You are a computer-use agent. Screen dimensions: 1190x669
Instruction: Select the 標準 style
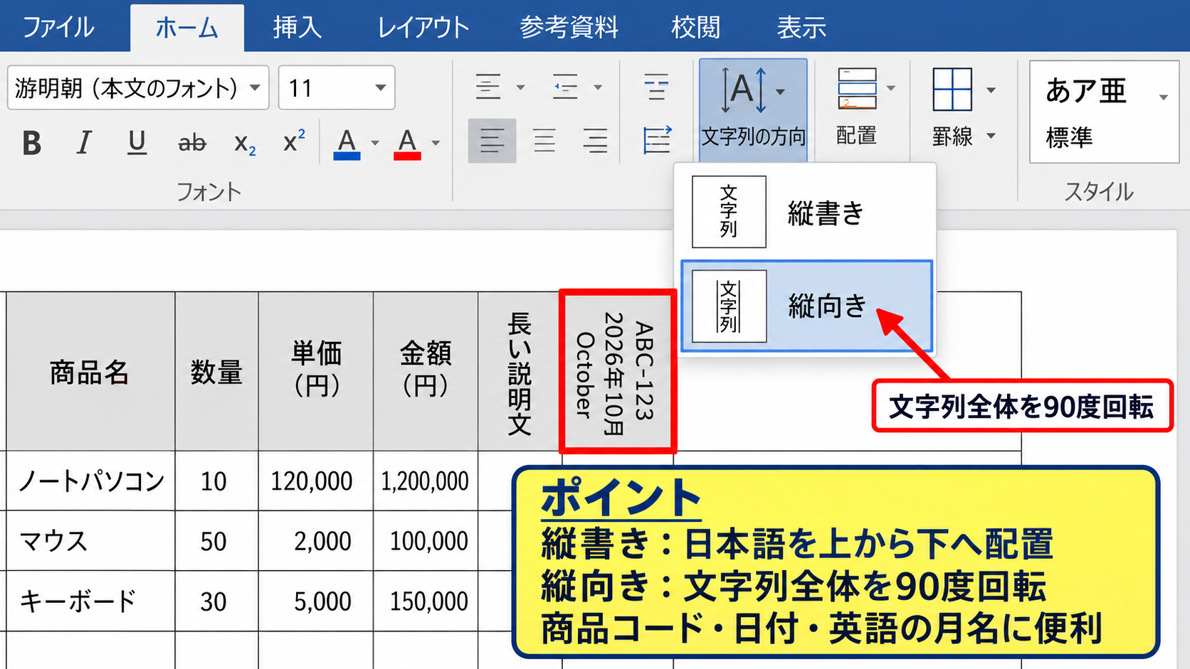click(1069, 137)
